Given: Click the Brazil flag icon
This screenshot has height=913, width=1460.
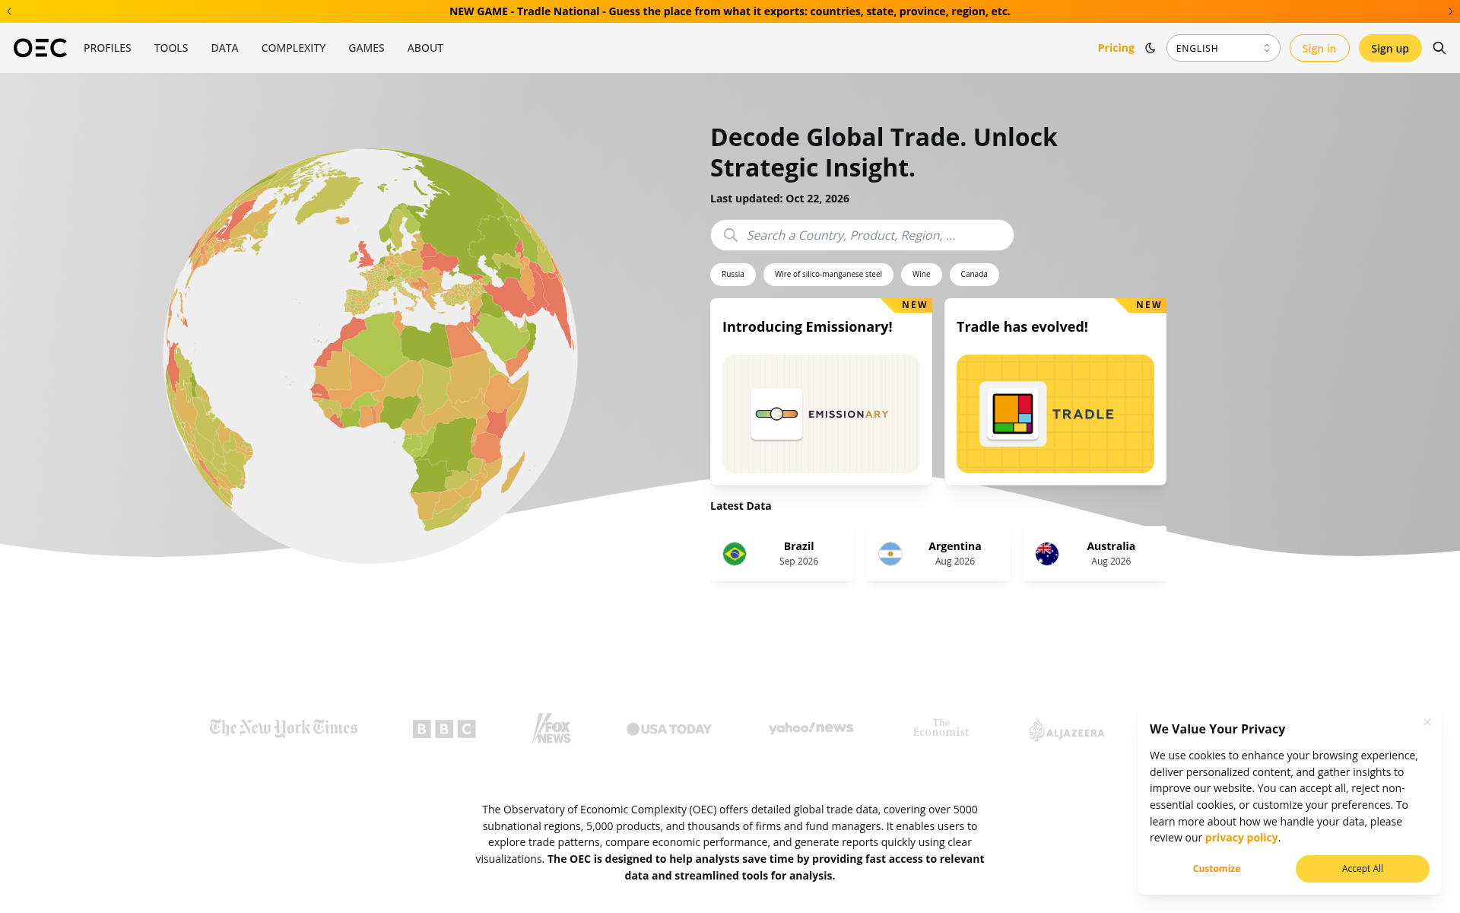Looking at the screenshot, I should tap(735, 554).
